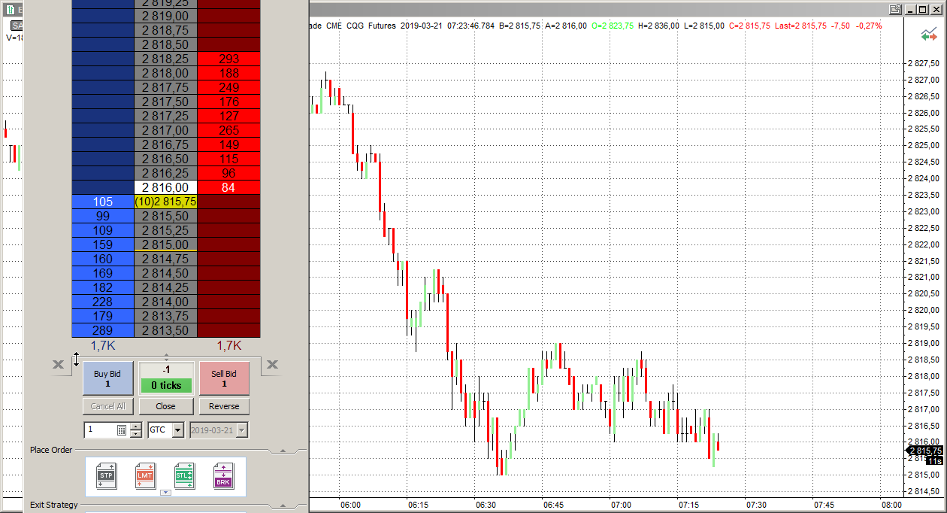The height and width of the screenshot is (513, 947).
Task: Click the 2 815,00 price ladder cell
Action: (165, 244)
